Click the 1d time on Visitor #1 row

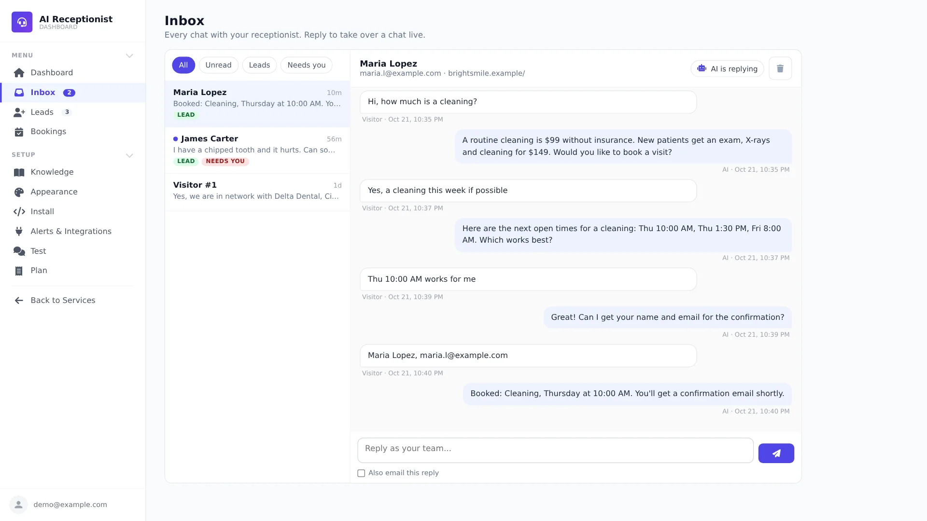pos(337,186)
